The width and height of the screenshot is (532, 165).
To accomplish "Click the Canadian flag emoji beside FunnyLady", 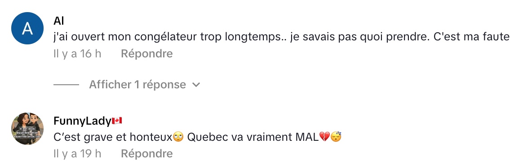I will 117,121.
